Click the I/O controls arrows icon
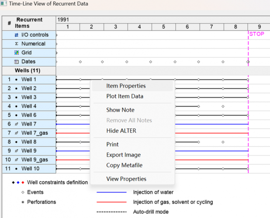Image resolution: width=270 pixels, height=218 pixels. [x=17, y=35]
